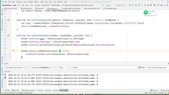Open the Project tool window sidebar button
Viewport: 169px width, 95px height.
click(x=2, y=12)
